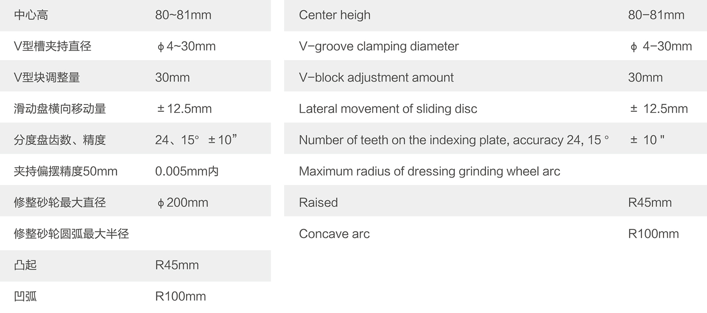This screenshot has width=707, height=313.
Task: Click the Concave arc label
Action: [334, 234]
